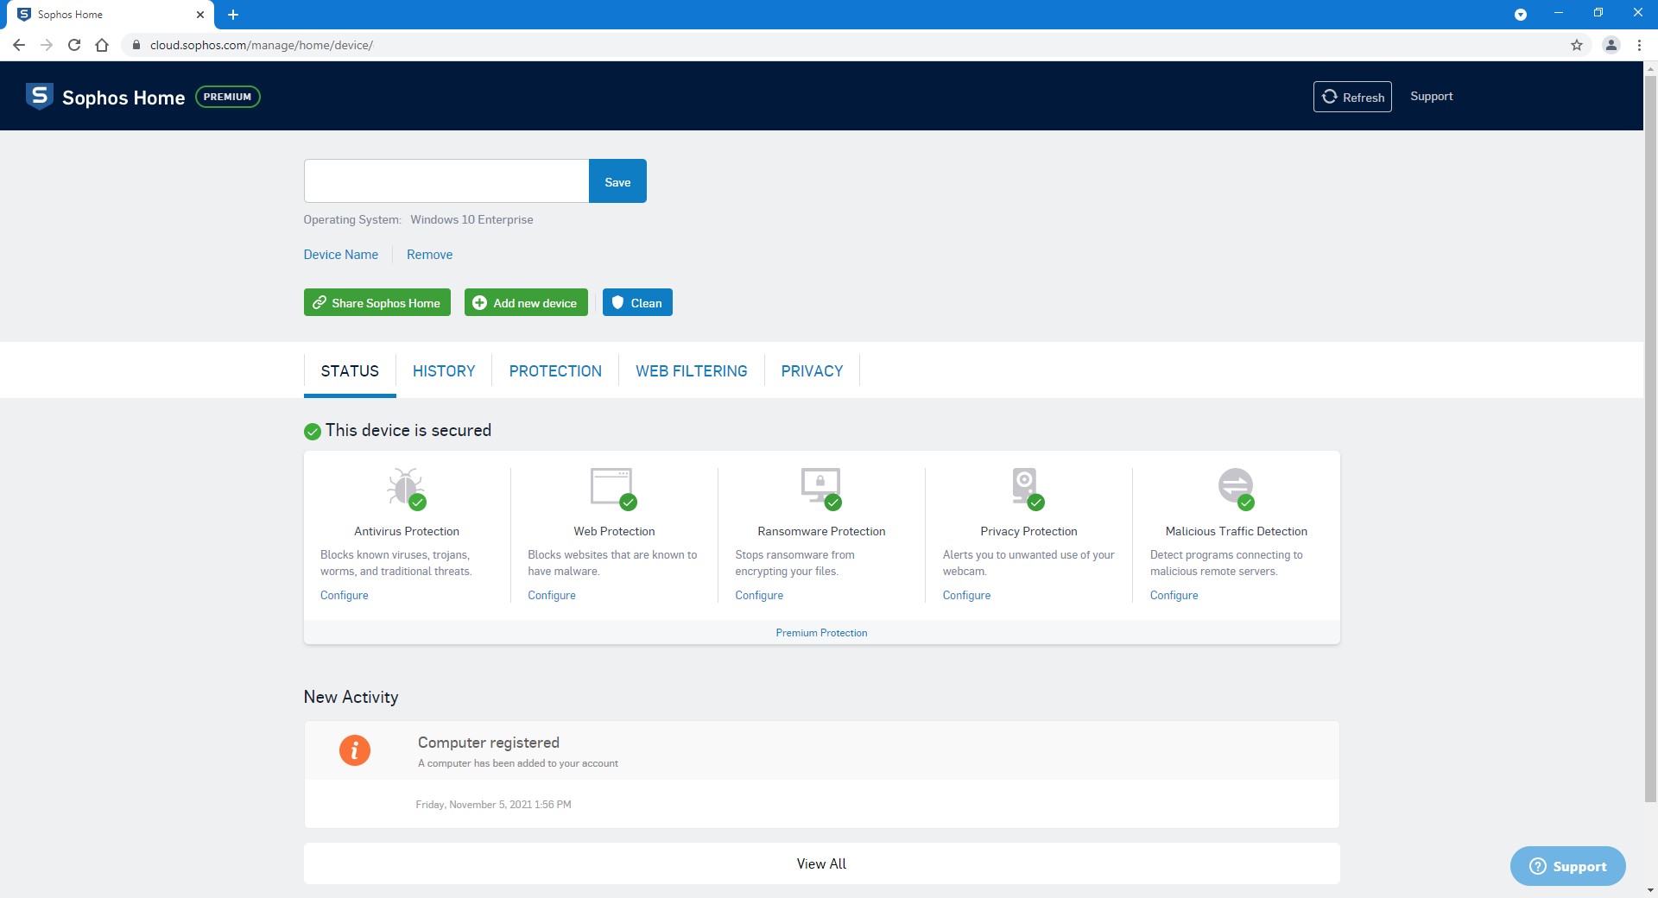Click the Privacy Protection webcam icon
This screenshot has width=1658, height=898.
click(x=1028, y=488)
